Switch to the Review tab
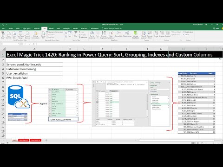 coord(51,29)
